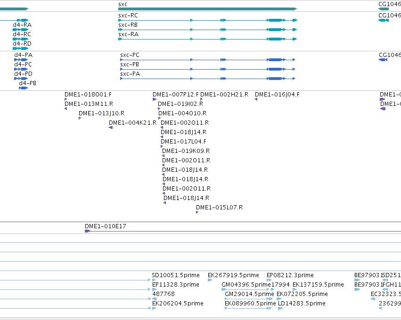The height and width of the screenshot is (320, 401).
Task: Select the d4-PD protein label
Action: [23, 74]
